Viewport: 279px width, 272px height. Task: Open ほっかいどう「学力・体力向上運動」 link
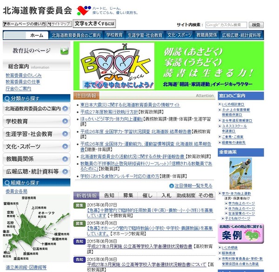click(112, 119)
